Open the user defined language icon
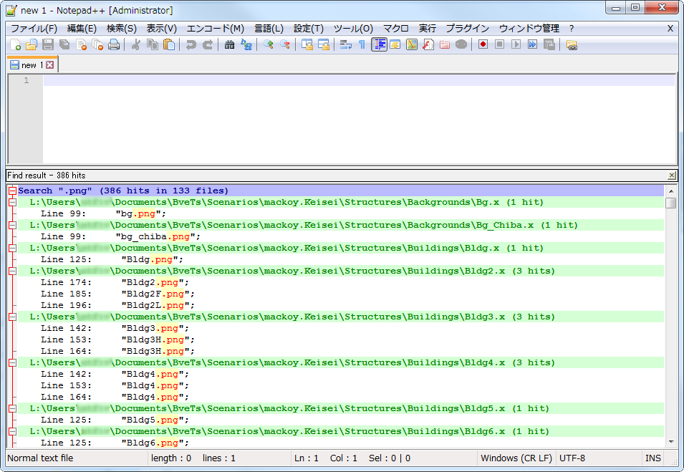This screenshot has height=472, width=684. (x=395, y=44)
